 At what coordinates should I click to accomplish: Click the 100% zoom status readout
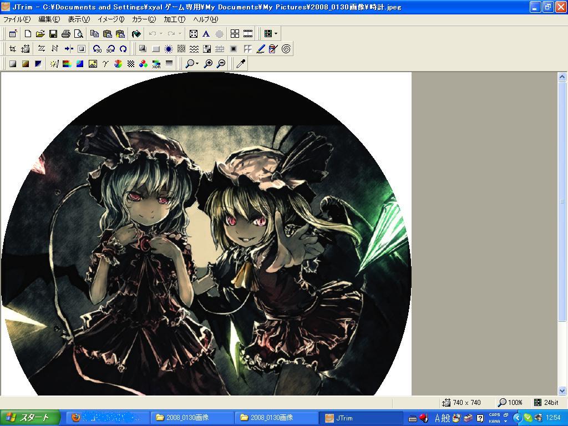pos(515,403)
